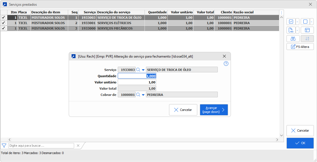Click the F5-Altera button

pos(300,47)
